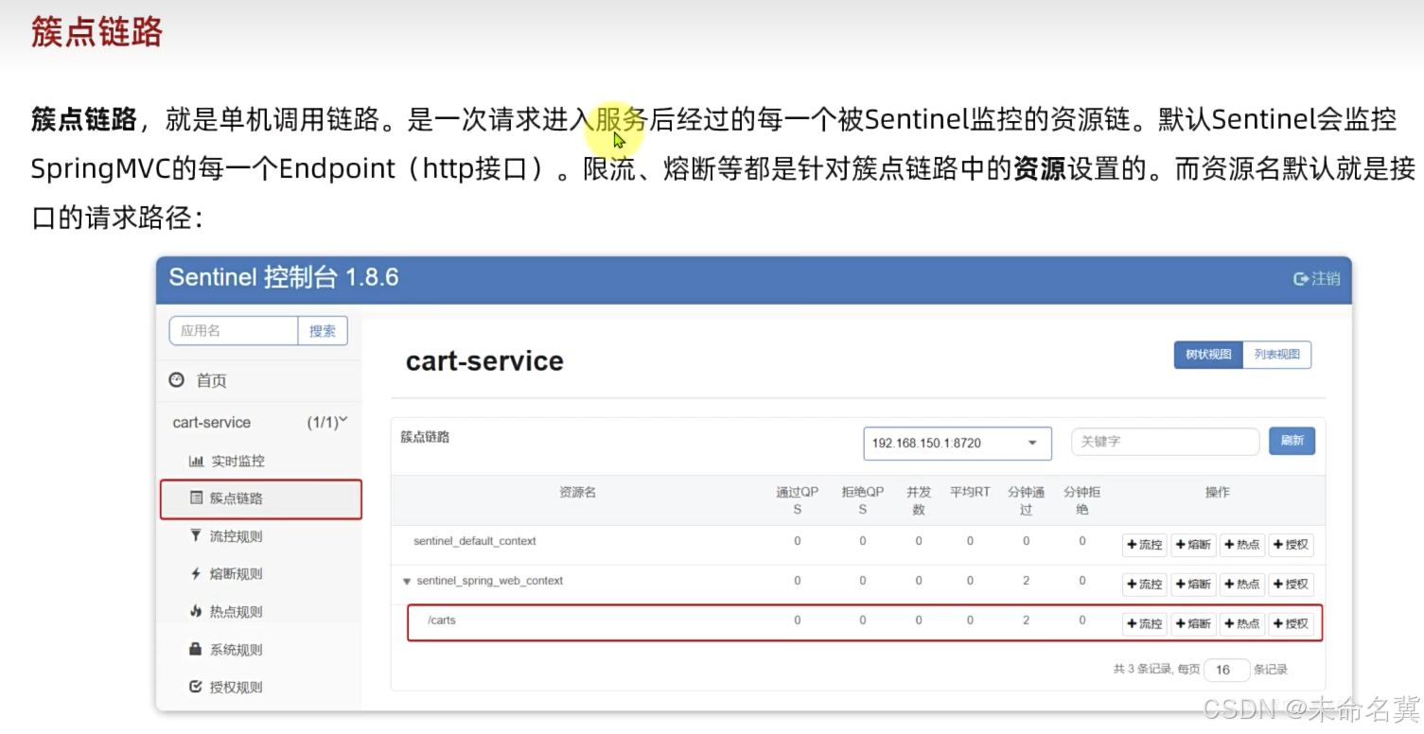The image size is (1424, 734).
Task: Click the records-per-page field showing 16
Action: [x=1227, y=670]
